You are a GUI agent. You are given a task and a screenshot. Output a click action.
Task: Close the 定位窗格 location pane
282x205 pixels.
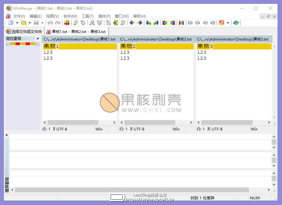point(38,38)
